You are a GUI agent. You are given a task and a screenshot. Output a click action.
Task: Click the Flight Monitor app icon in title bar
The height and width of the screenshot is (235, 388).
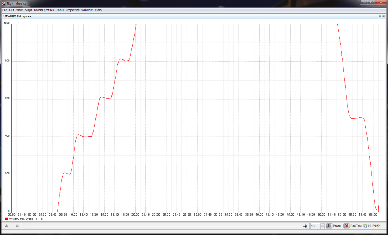[3, 3]
